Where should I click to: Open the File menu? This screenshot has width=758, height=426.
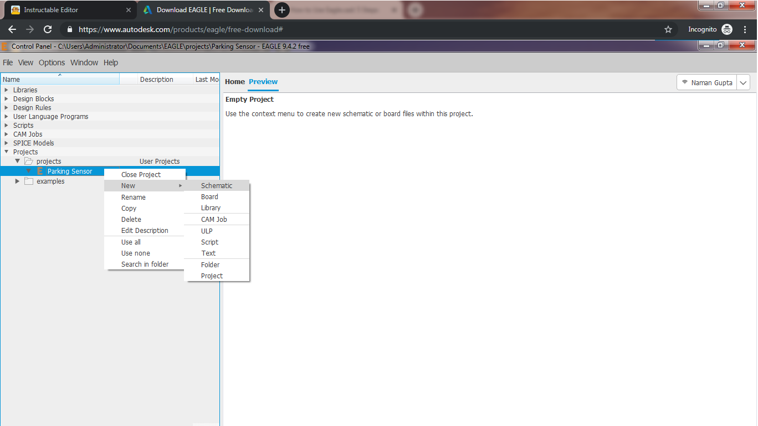pyautogui.click(x=8, y=63)
